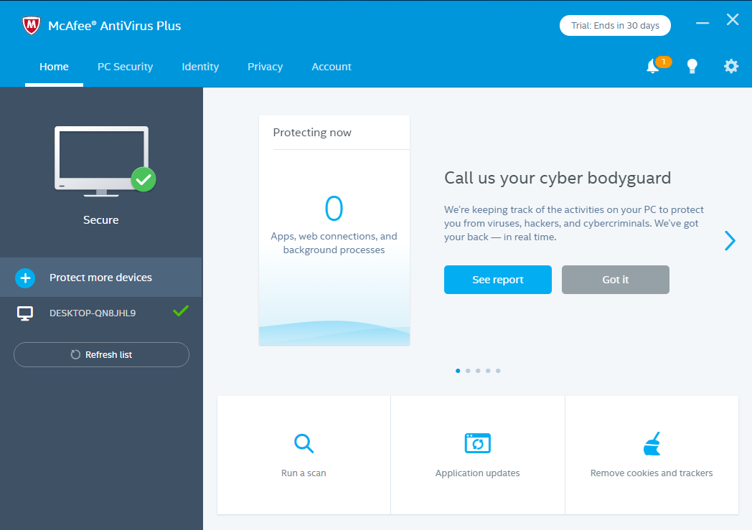752x530 pixels.
Task: Click the Call us your cyber bodyguard heading
Action: click(558, 179)
